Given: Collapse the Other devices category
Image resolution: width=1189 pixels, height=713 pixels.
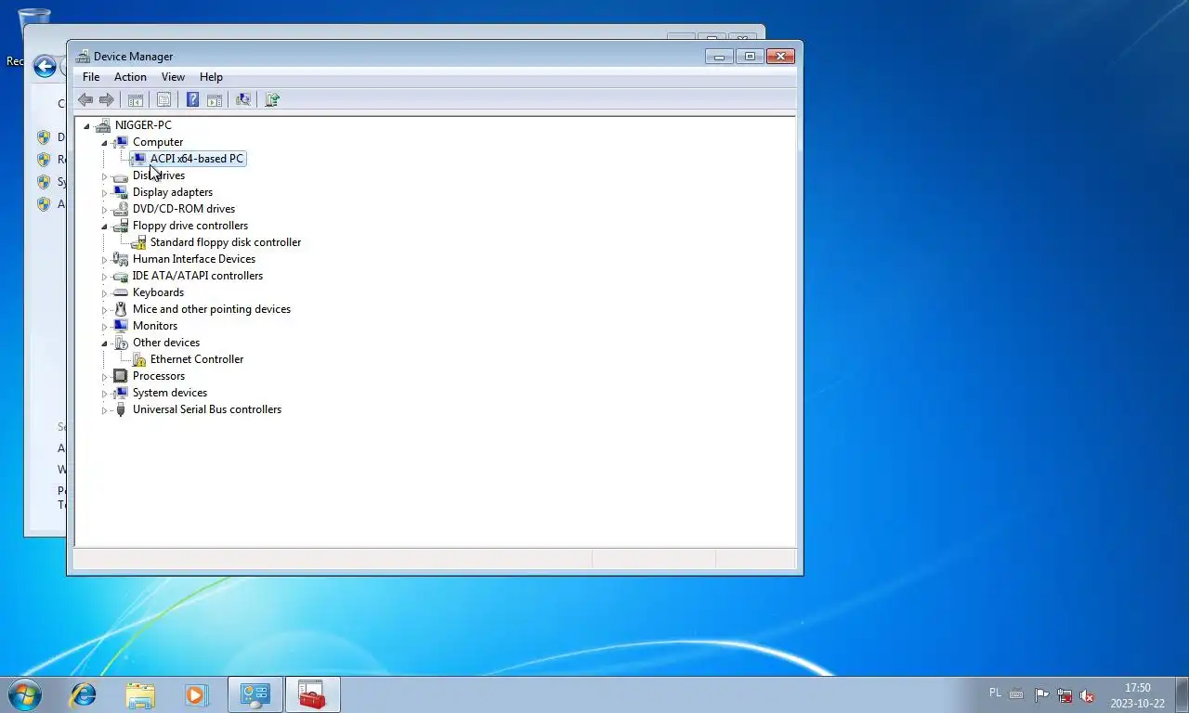Looking at the screenshot, I should pyautogui.click(x=104, y=344).
